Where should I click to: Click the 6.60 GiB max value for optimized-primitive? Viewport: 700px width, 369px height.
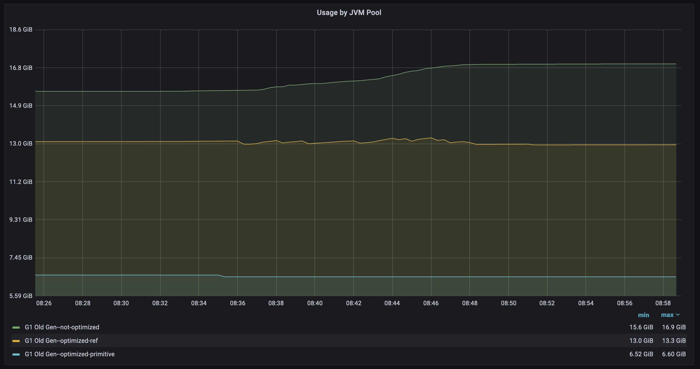tap(674, 354)
